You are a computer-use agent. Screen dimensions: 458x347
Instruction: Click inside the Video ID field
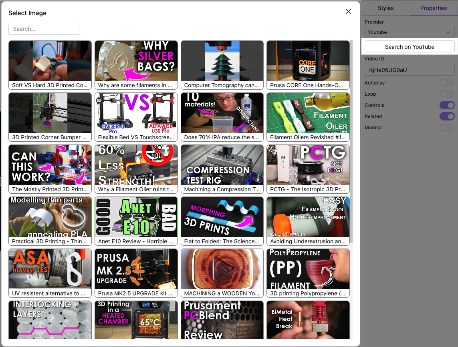point(409,70)
